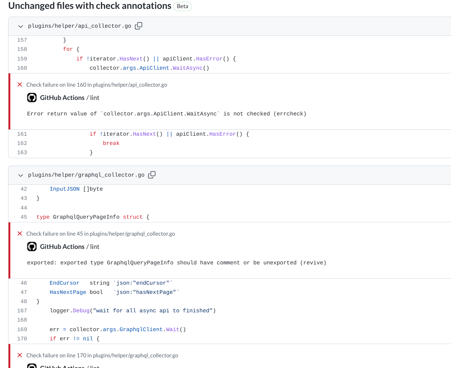This screenshot has width=451, height=368.
Task: Open plugins/helper/graphql_collector.go file link
Action: point(86,175)
